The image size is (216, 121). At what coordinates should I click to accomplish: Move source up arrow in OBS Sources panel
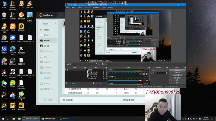[97, 83]
